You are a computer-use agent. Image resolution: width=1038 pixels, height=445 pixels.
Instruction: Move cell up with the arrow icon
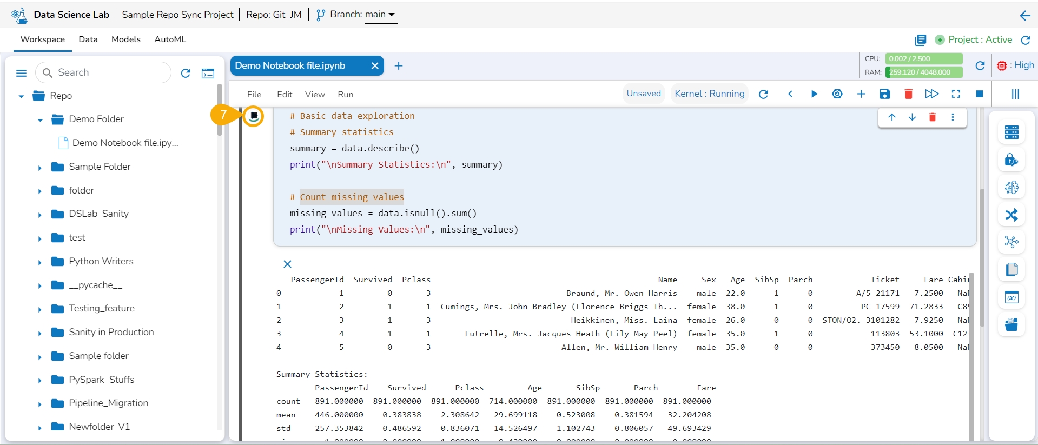tap(891, 117)
